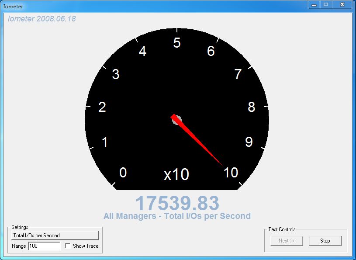Click the number 2 on the gauge dial
This screenshot has height=260, width=356.
[102, 107]
